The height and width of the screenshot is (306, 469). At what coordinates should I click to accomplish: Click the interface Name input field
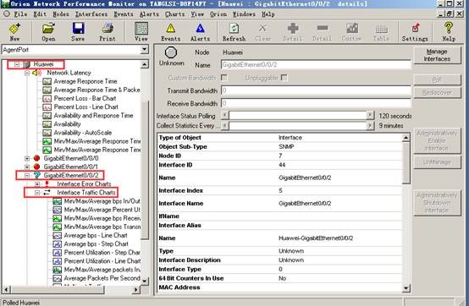click(316, 64)
